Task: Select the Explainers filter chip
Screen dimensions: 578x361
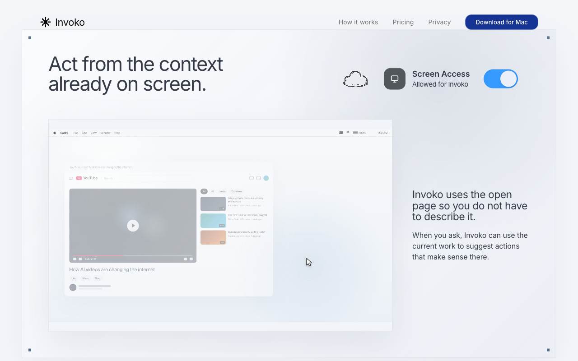Action: (x=237, y=191)
